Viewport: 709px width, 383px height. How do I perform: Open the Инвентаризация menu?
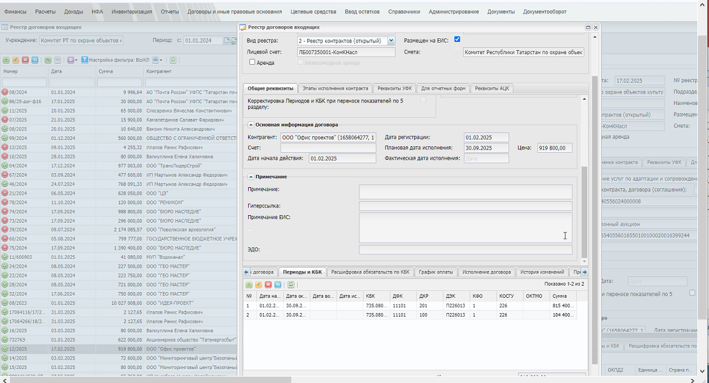click(x=132, y=12)
